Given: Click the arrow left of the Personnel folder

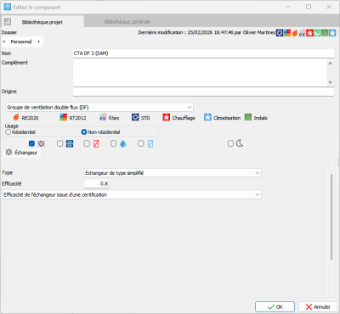Looking at the screenshot, I should (x=4, y=42).
